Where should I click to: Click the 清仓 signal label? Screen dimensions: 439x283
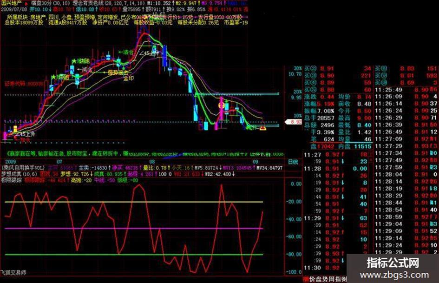[126, 52]
